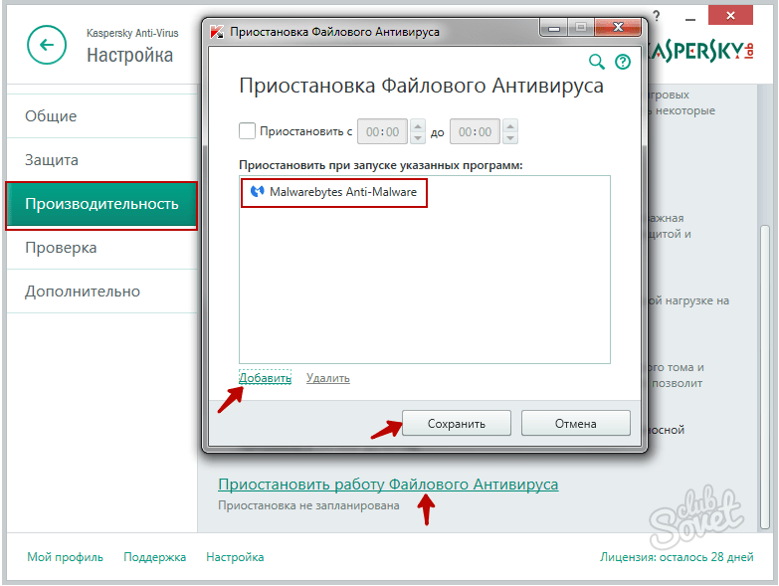Click the Настройка link in footer
Screen dimensions: 779x586
pos(235,557)
